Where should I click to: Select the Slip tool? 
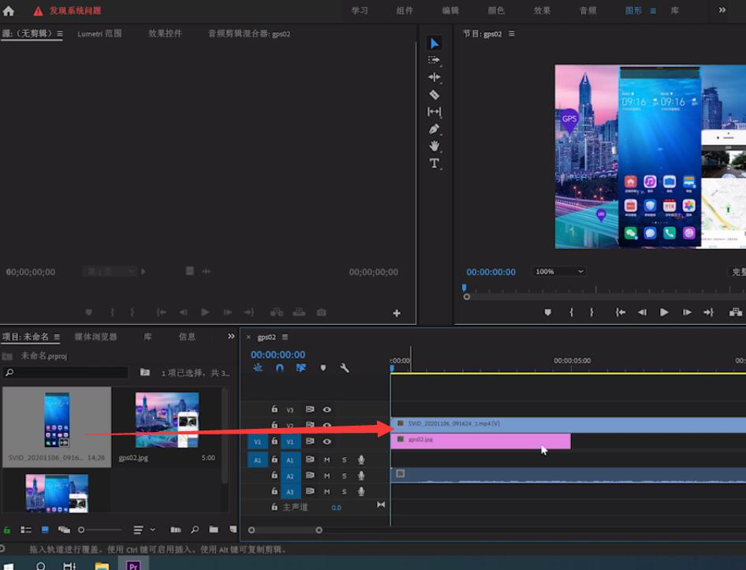pos(434,112)
